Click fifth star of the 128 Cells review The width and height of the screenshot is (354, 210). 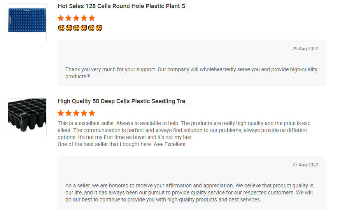92,18
